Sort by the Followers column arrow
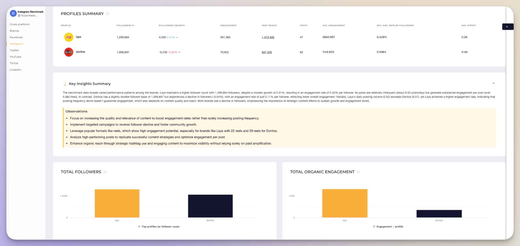 [x=133, y=25]
